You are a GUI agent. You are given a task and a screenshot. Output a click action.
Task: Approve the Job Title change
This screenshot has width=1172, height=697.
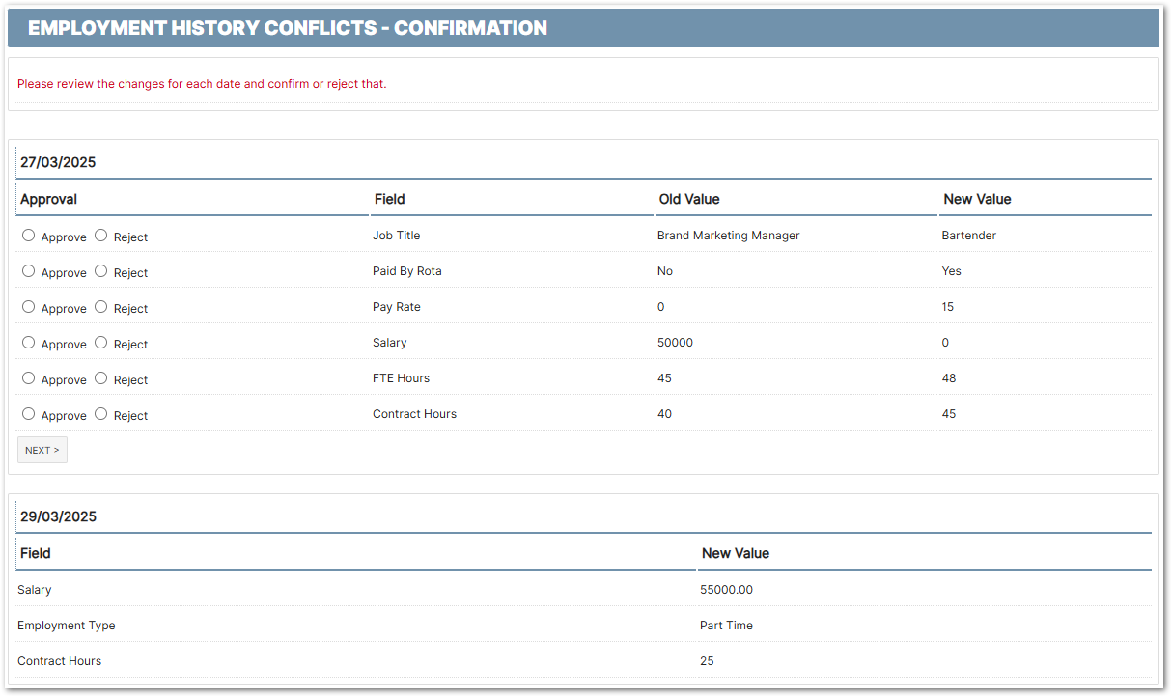[29, 236]
